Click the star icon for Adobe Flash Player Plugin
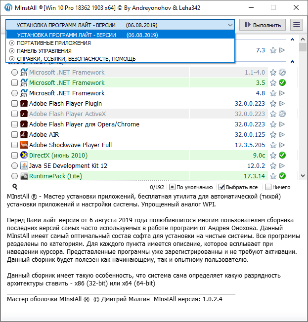The width and height of the screenshot is (308, 322). pyautogui.click(x=273, y=104)
